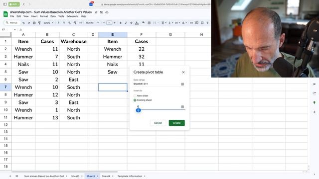Viewport: 319px width, 179px height.
Task: Select the paint format tool
Action: pyautogui.click(x=39, y=23)
